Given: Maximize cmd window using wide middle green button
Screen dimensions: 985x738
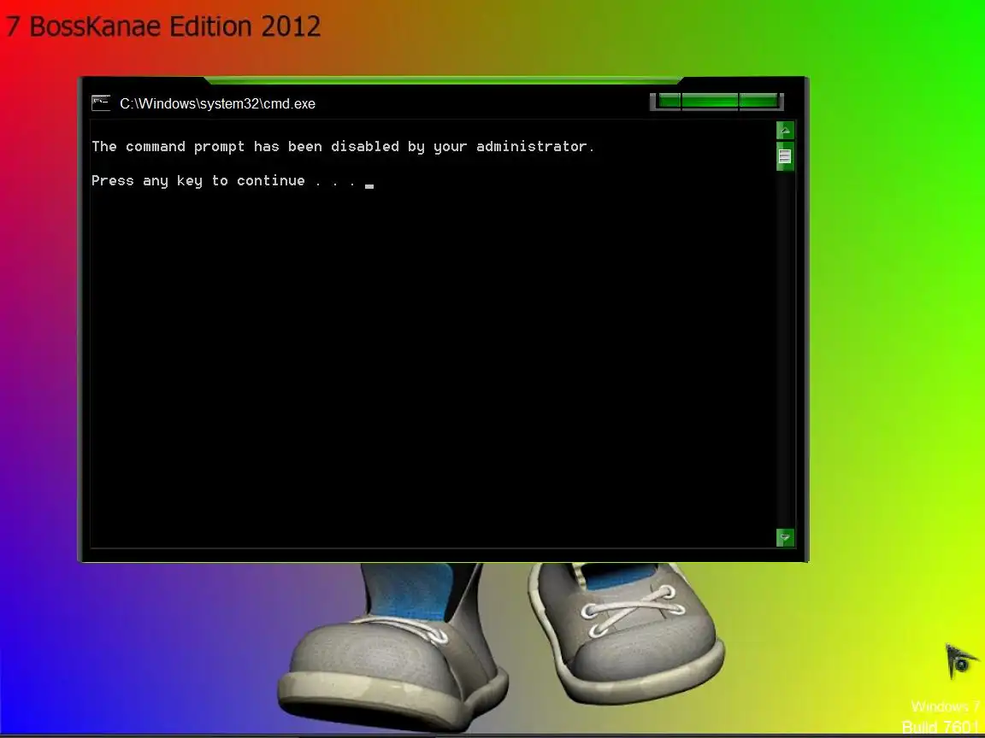Looking at the screenshot, I should click(x=710, y=101).
